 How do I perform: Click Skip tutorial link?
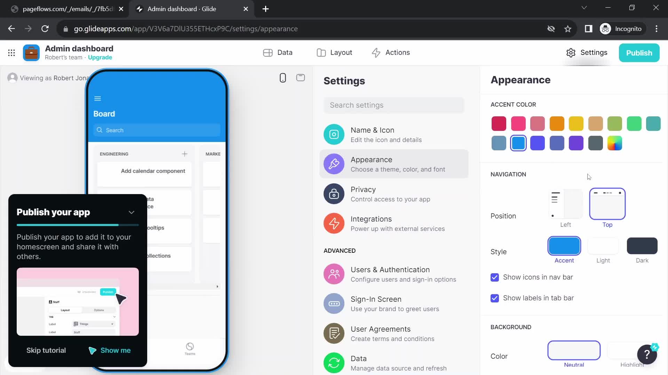click(46, 350)
